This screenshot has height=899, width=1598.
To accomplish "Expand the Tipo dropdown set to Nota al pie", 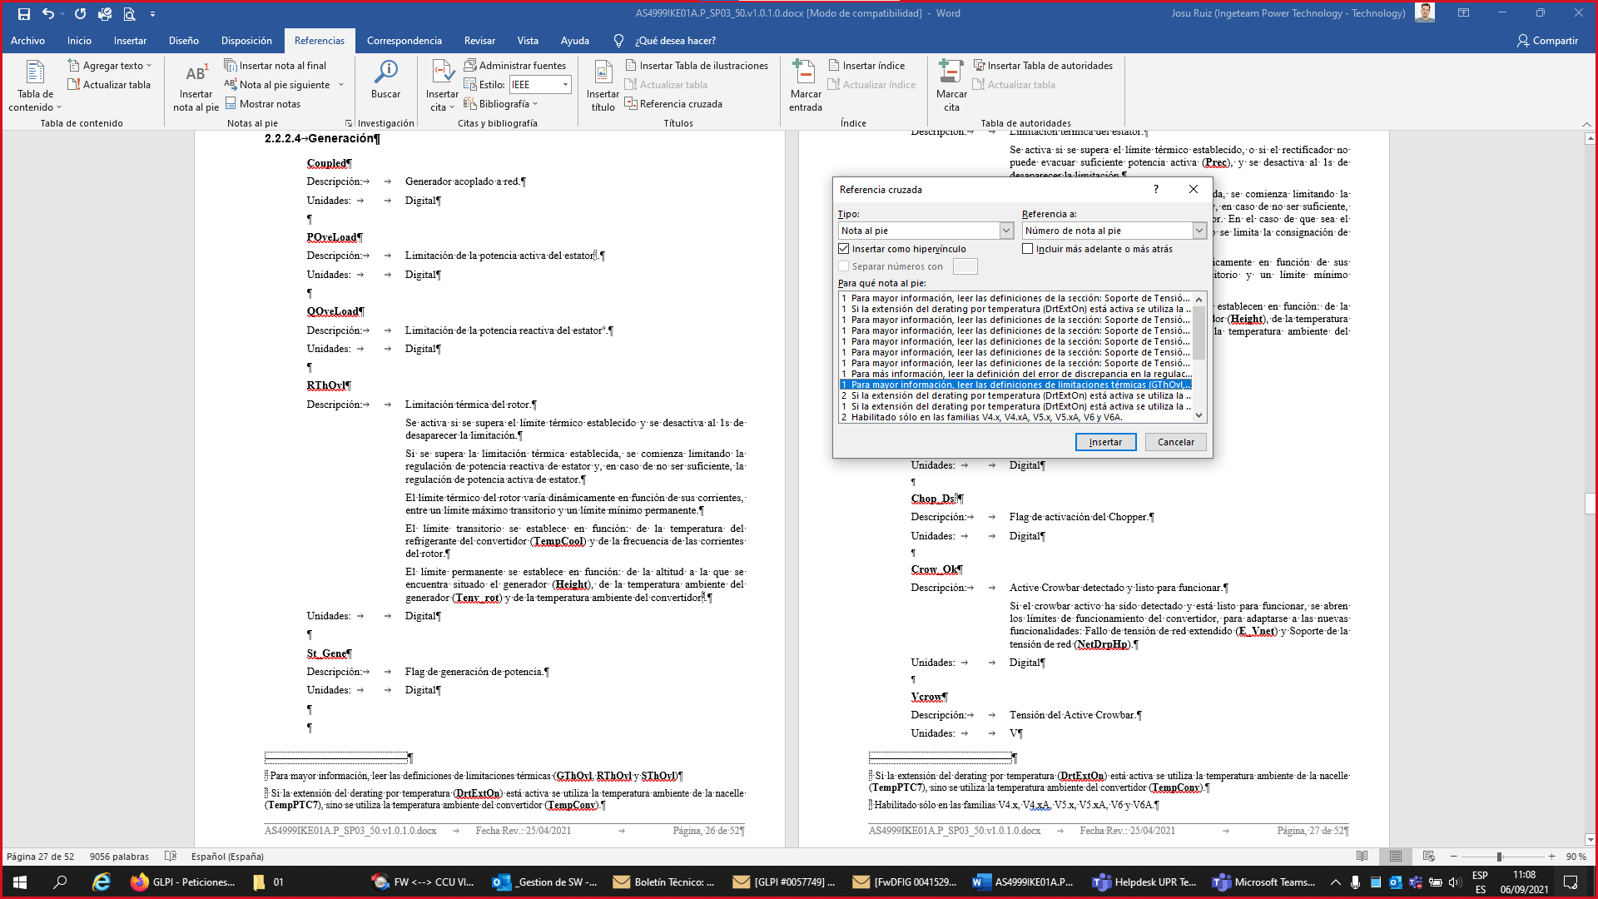I will [1006, 231].
